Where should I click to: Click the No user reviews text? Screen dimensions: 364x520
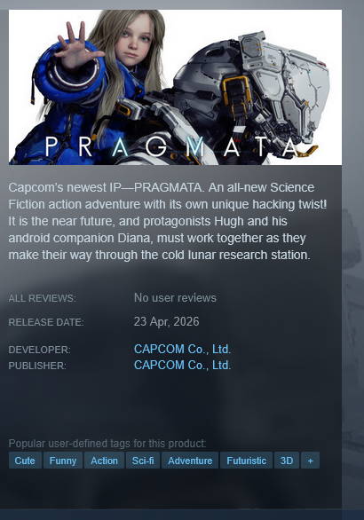175,298
